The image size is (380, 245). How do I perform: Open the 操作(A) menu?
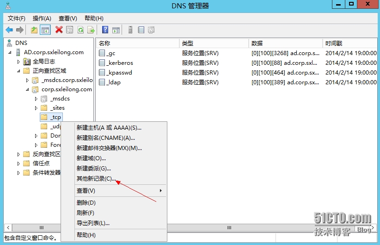click(42, 19)
